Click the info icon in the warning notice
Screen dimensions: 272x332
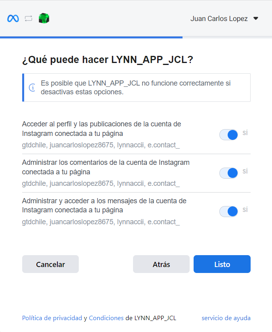click(x=32, y=88)
